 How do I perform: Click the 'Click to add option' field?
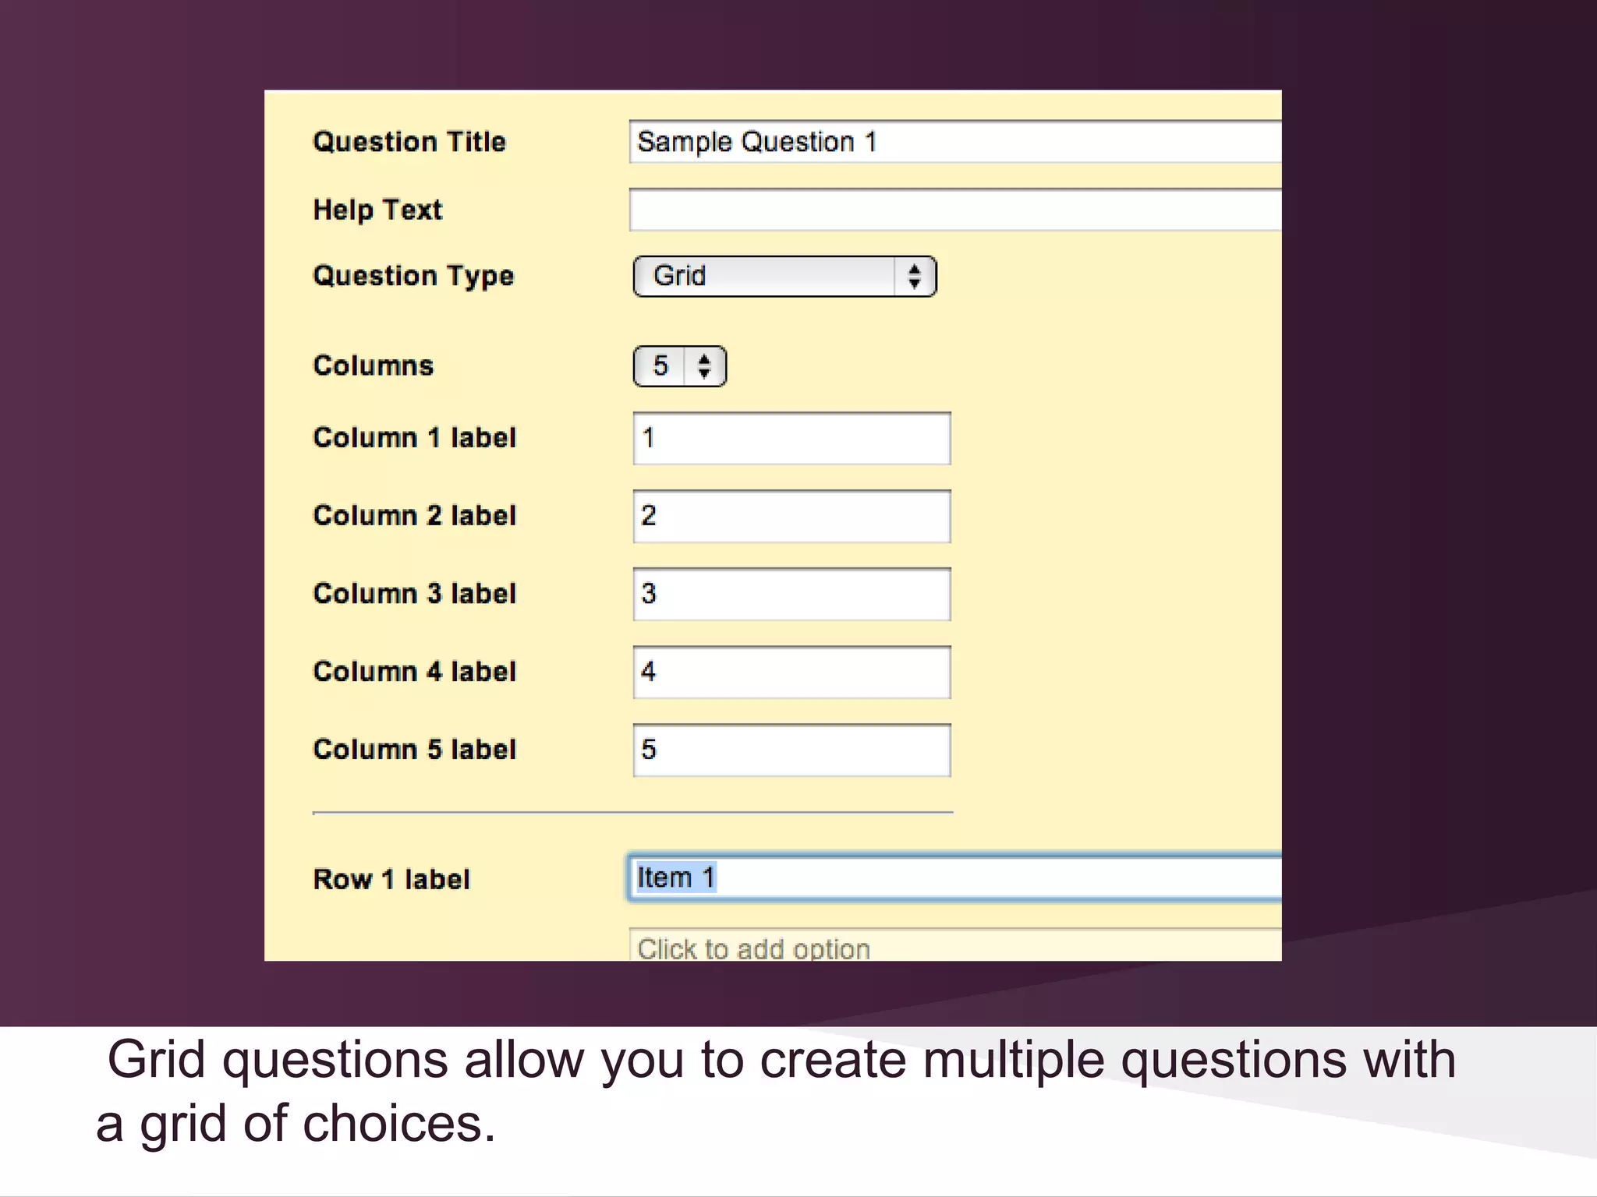tap(955, 945)
